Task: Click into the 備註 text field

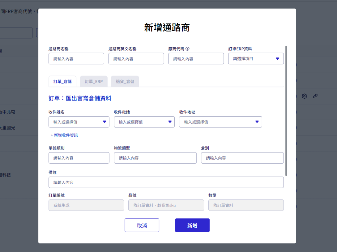Action: point(166,182)
